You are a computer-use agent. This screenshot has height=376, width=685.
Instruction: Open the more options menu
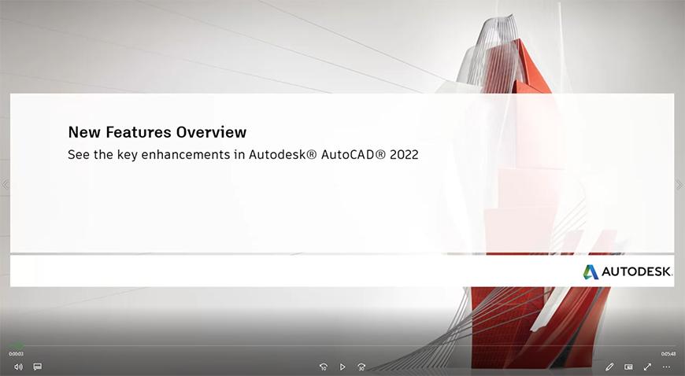point(666,367)
